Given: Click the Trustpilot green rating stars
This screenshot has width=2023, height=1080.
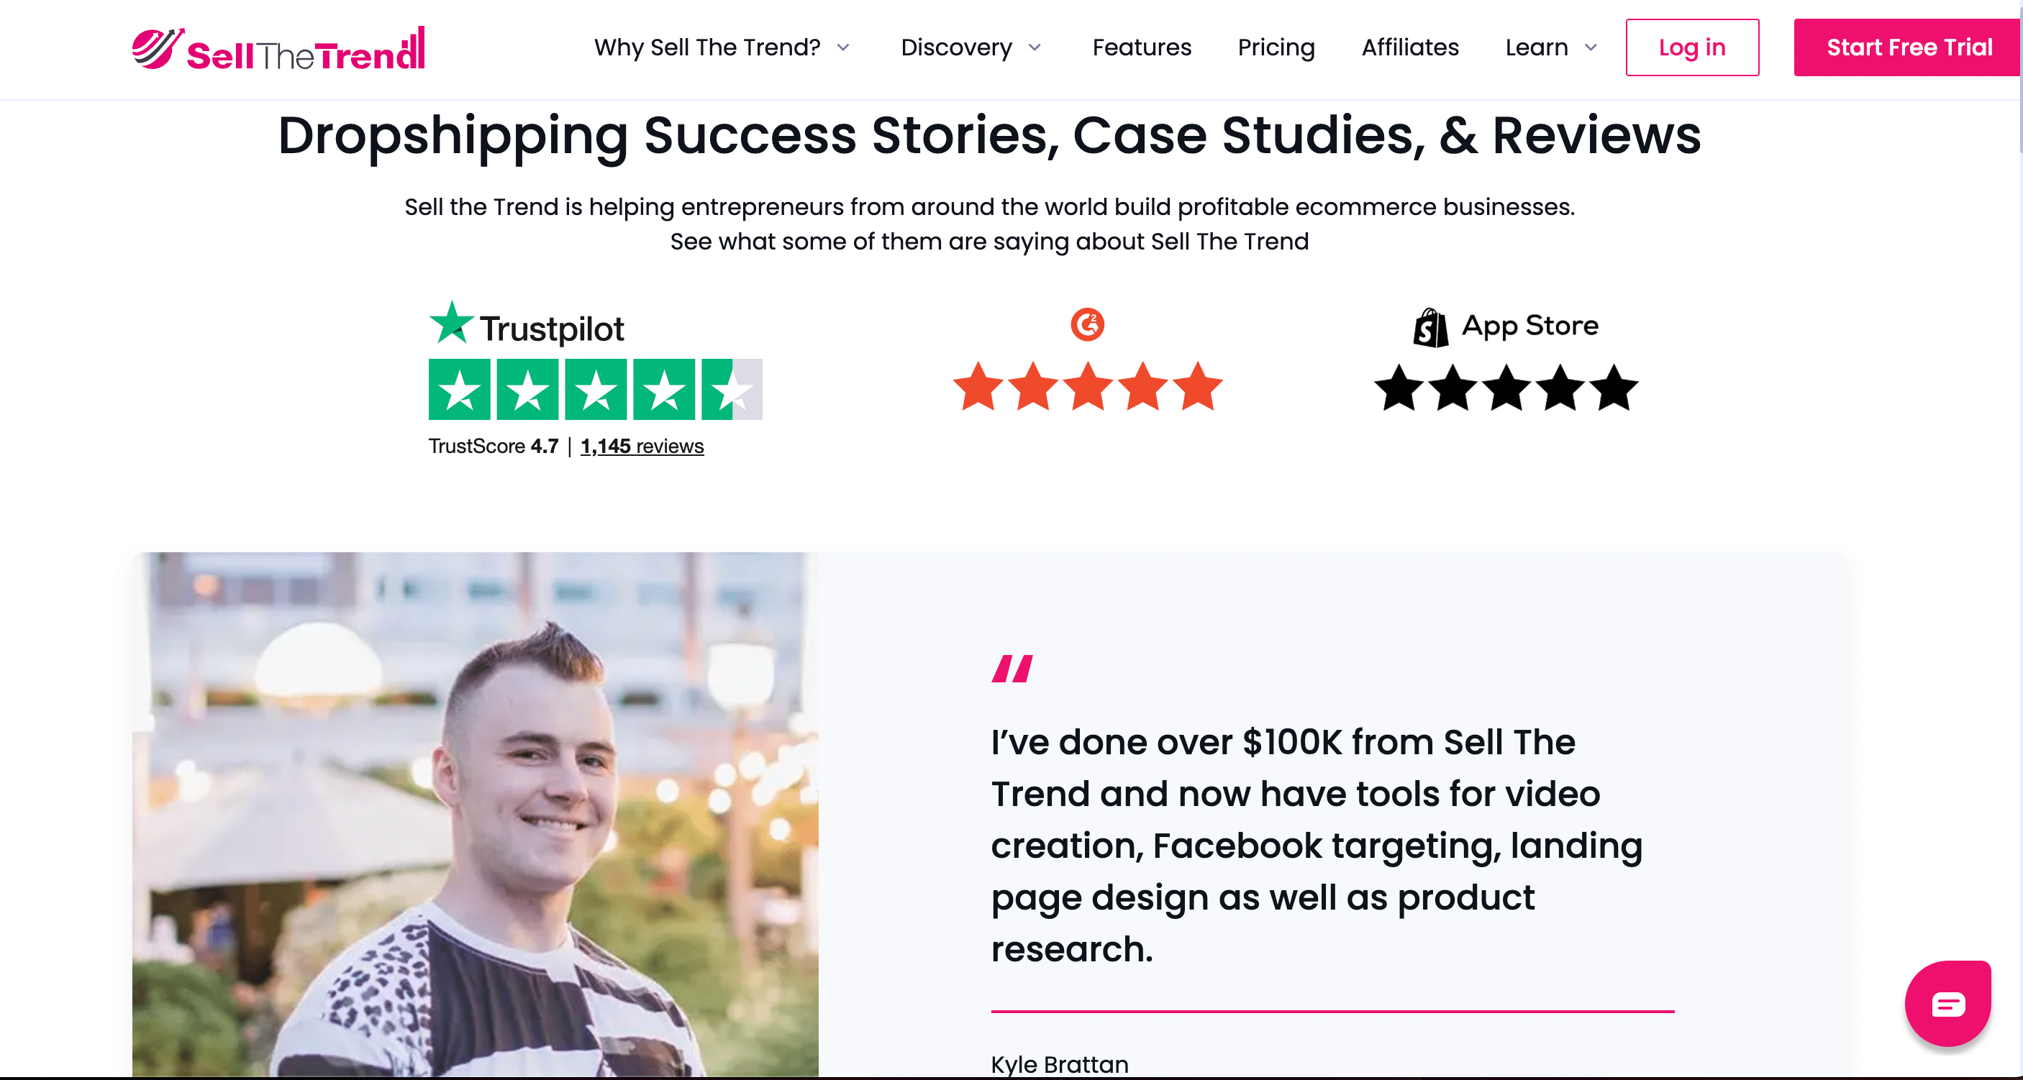Looking at the screenshot, I should click(594, 389).
